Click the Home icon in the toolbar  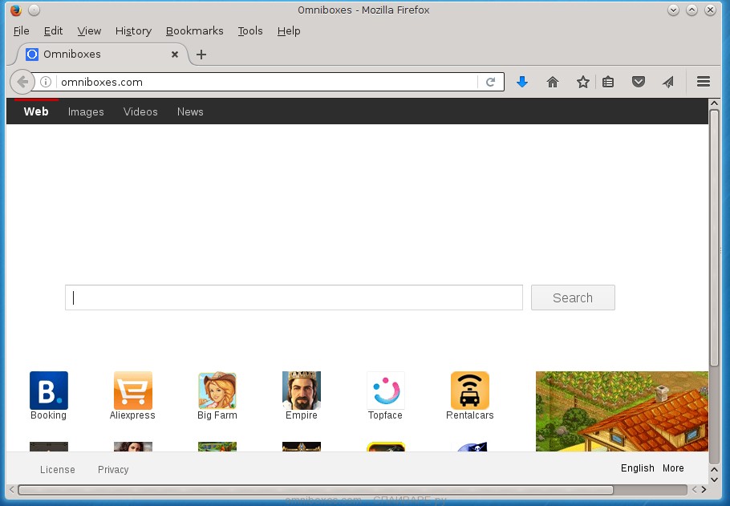[x=552, y=81]
